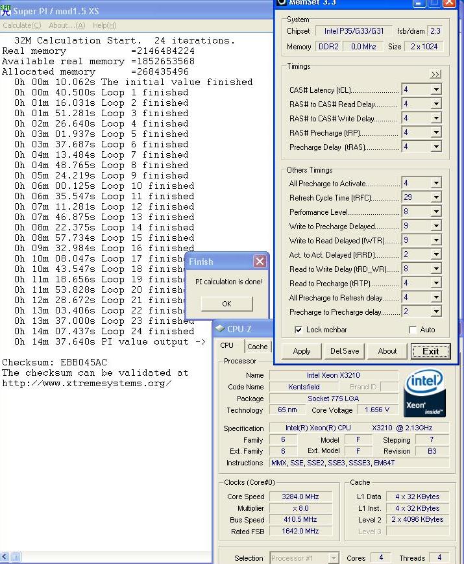
Task: Click OK in the Finish dialog
Action: pyautogui.click(x=226, y=304)
